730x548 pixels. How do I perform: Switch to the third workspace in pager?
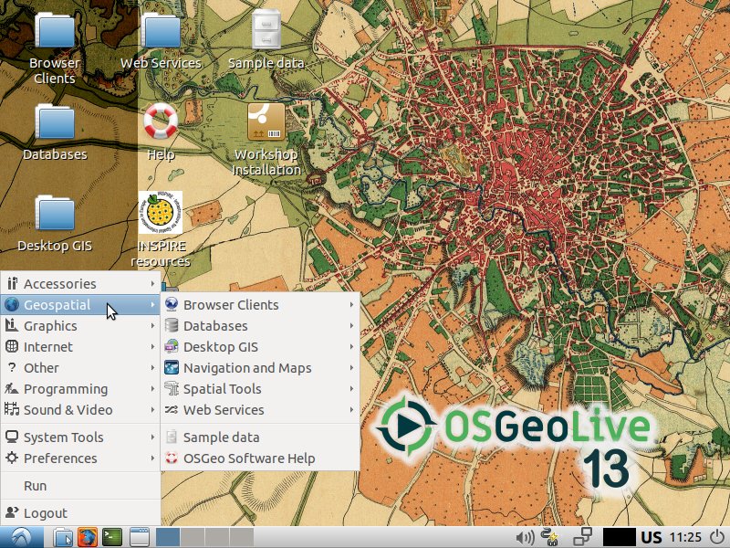(x=217, y=537)
